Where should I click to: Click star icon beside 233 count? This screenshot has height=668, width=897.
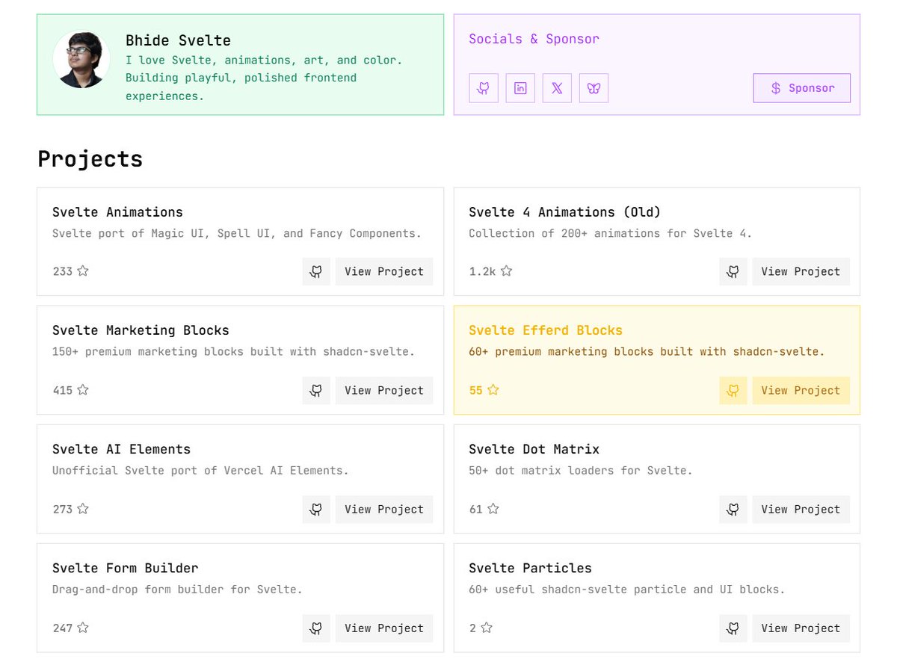[x=83, y=271]
